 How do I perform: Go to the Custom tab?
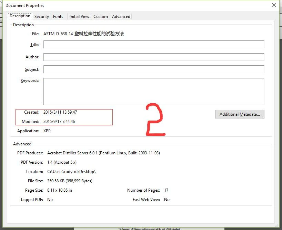click(x=101, y=16)
